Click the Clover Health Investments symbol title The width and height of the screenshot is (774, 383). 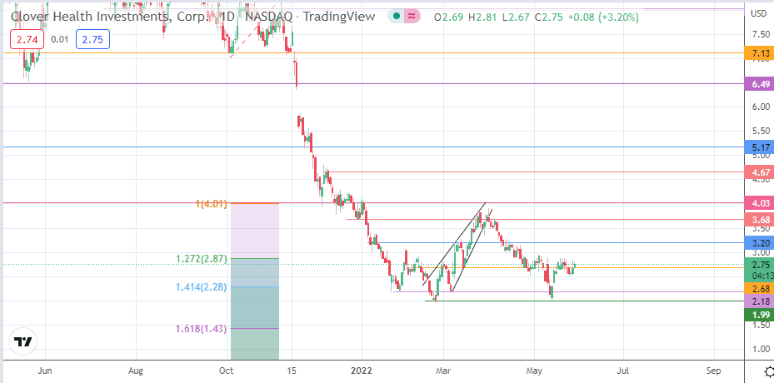point(111,17)
